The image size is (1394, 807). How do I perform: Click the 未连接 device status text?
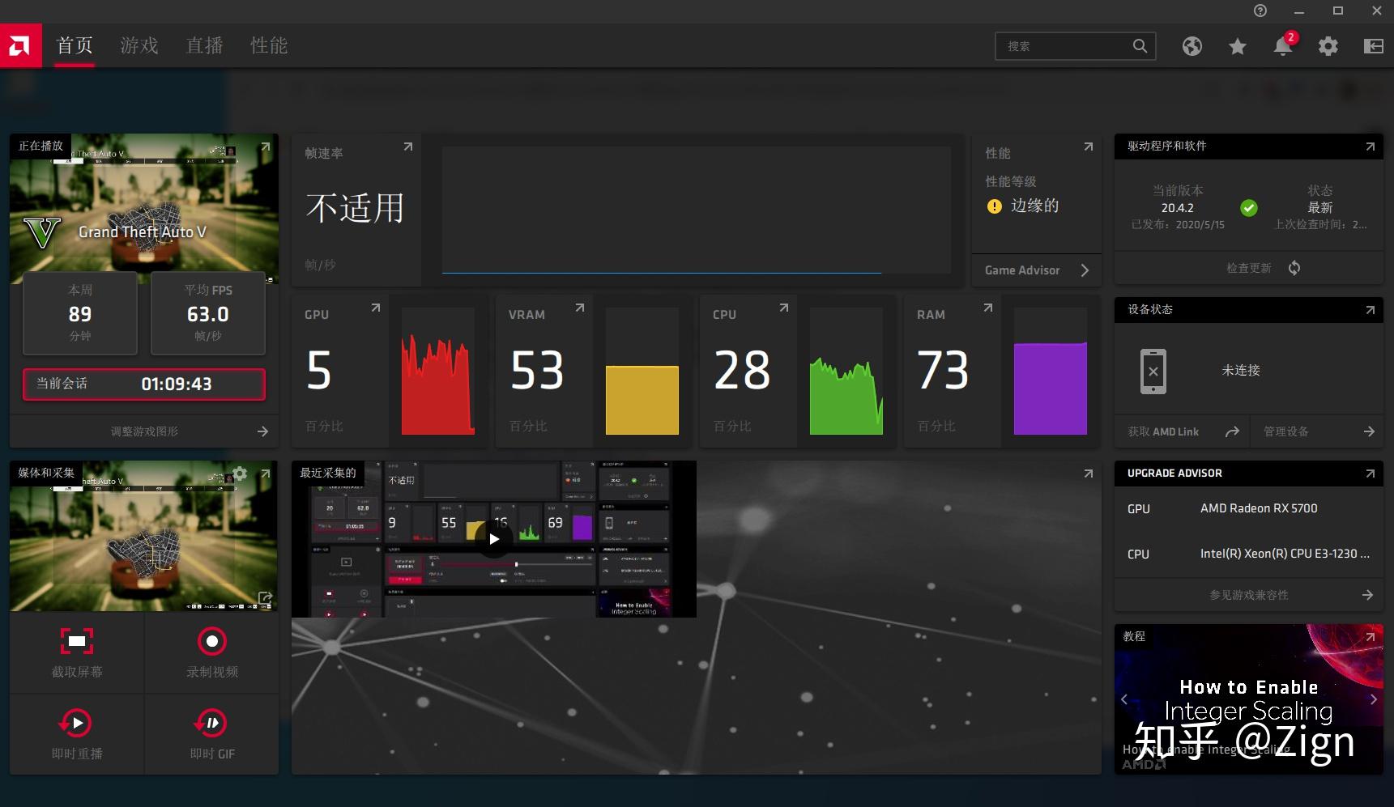click(x=1241, y=370)
